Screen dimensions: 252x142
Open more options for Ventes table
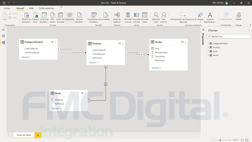click(185, 42)
